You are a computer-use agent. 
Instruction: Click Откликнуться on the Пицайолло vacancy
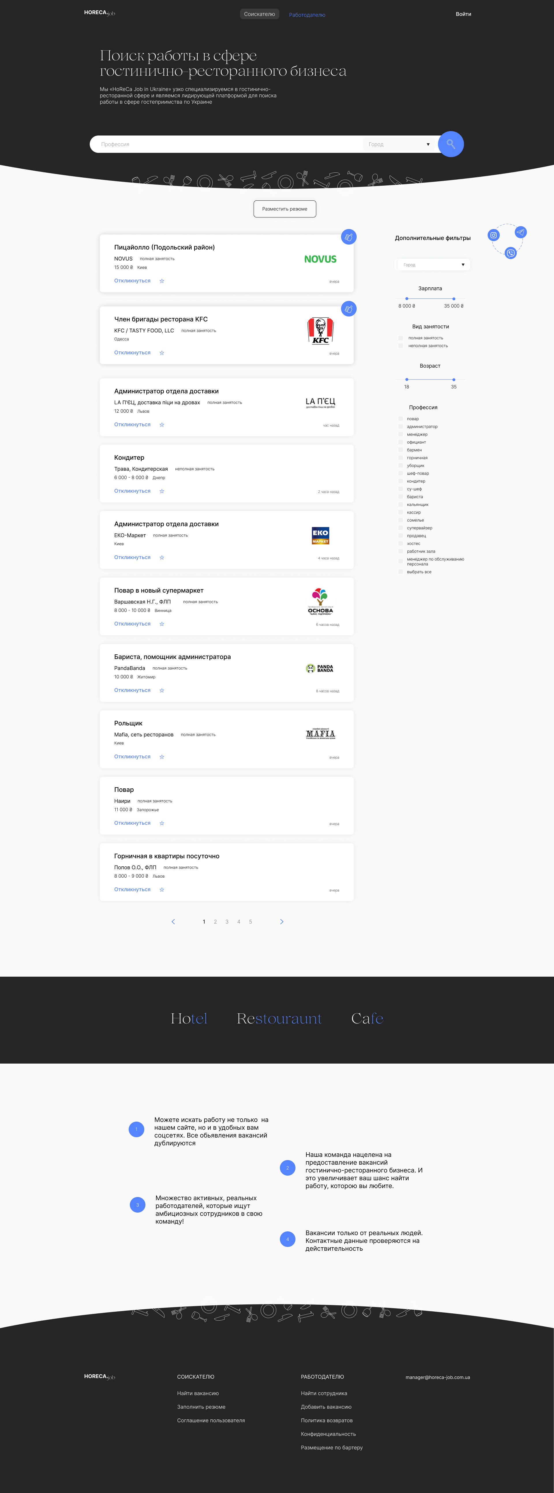tap(132, 280)
